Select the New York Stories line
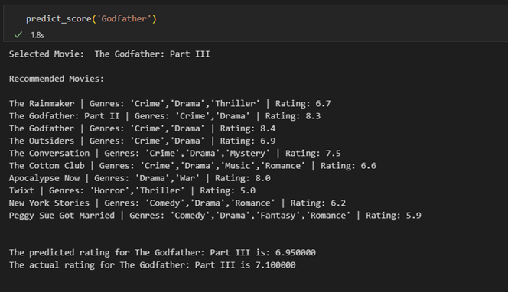 pyautogui.click(x=177, y=203)
